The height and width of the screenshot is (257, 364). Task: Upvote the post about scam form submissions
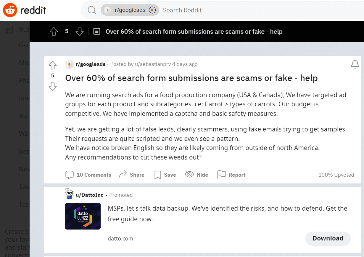(x=53, y=65)
